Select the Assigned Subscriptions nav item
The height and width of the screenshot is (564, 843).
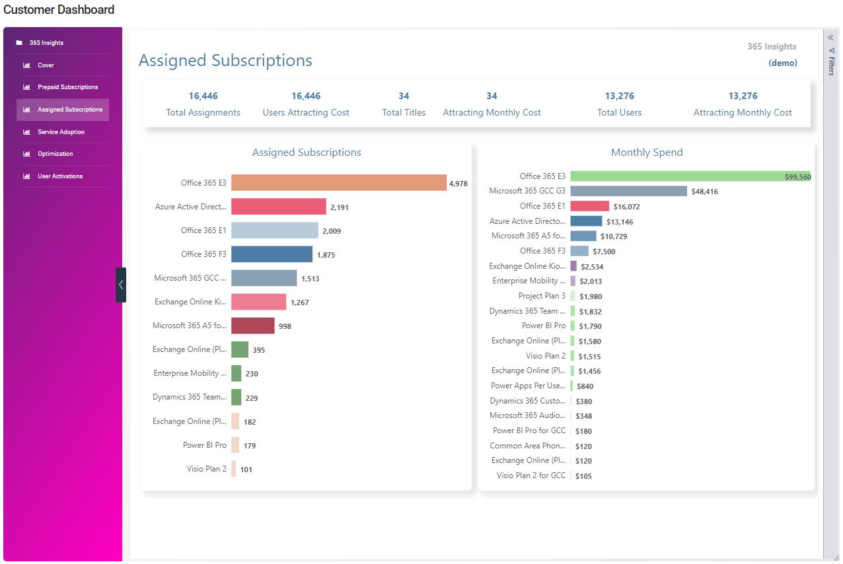63,110
